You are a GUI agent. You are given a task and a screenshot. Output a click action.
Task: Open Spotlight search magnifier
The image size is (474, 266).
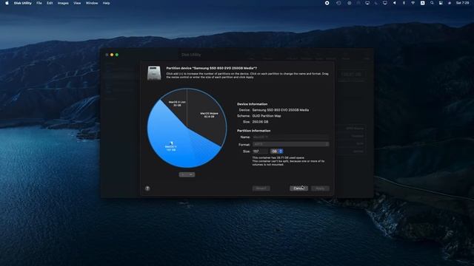coord(432,3)
